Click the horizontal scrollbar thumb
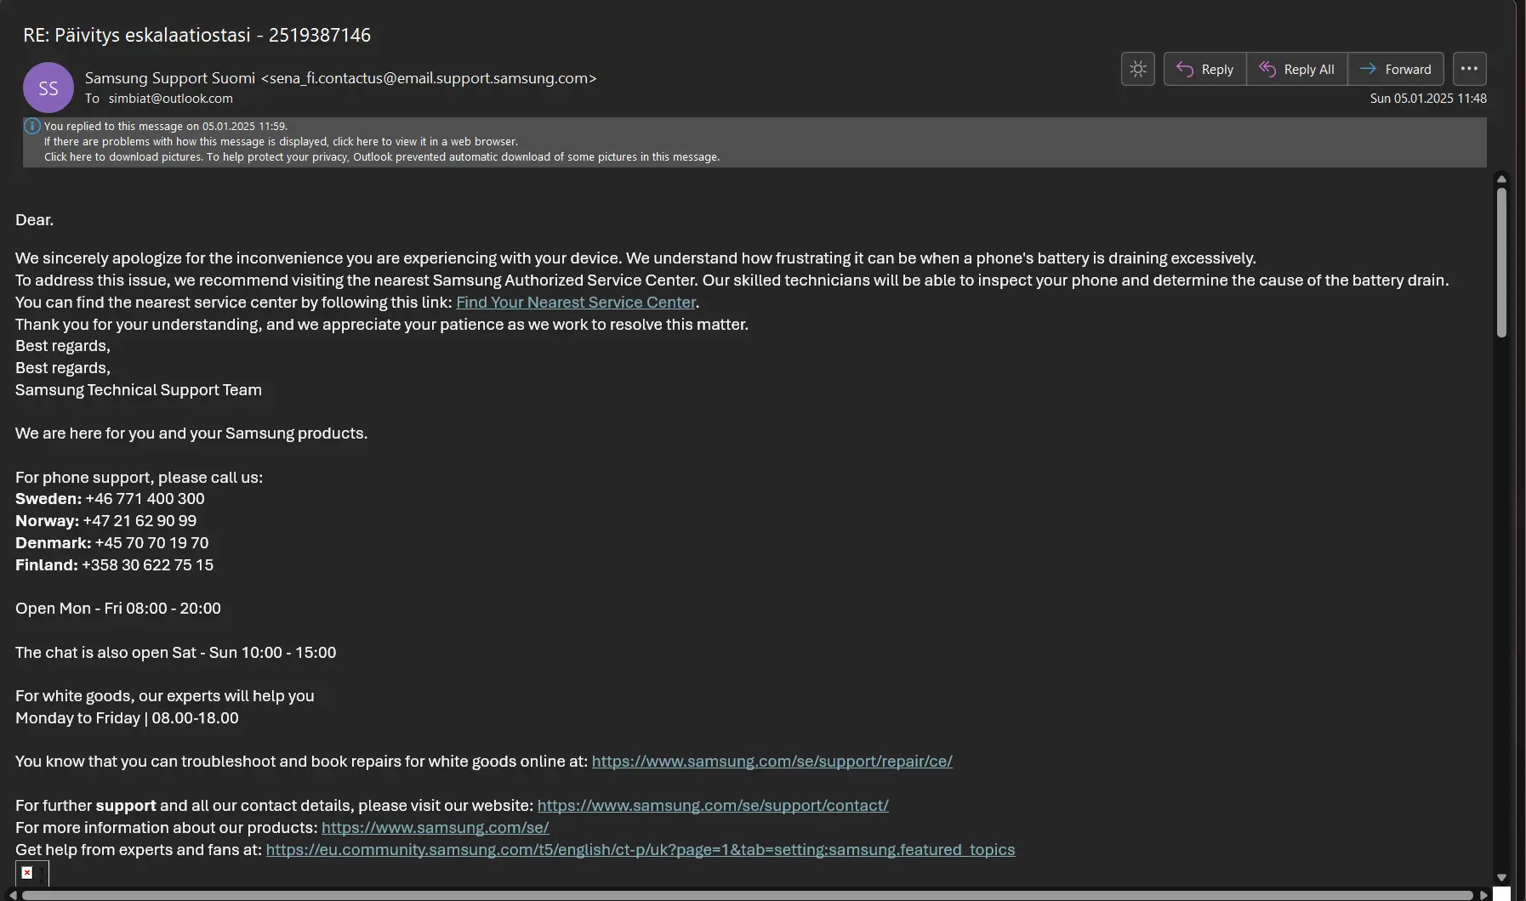This screenshot has height=901, width=1526. point(747,895)
